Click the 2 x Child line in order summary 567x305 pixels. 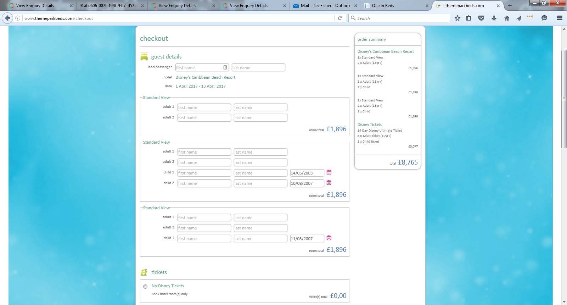coord(364,87)
